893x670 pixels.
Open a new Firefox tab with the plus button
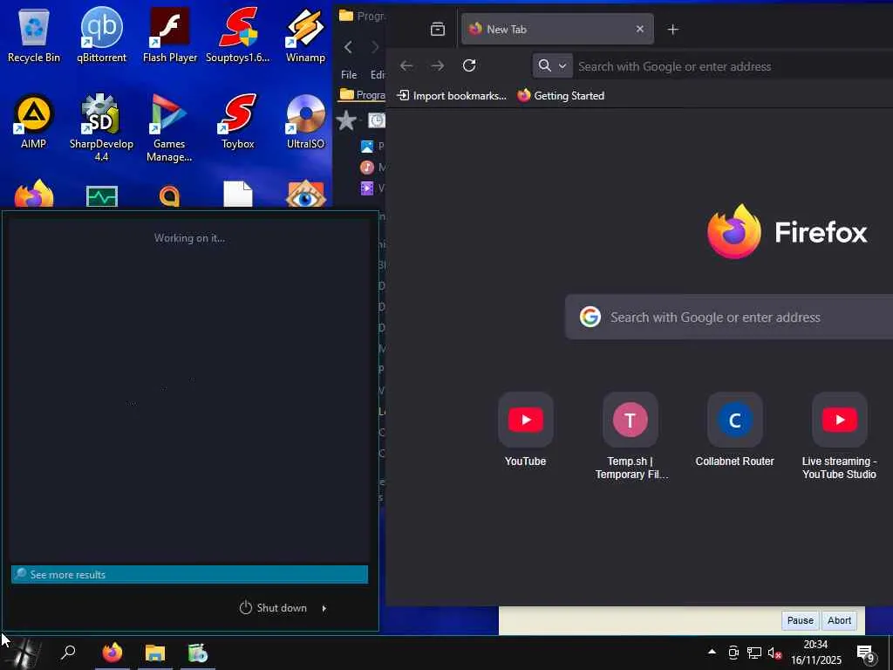pyautogui.click(x=672, y=29)
